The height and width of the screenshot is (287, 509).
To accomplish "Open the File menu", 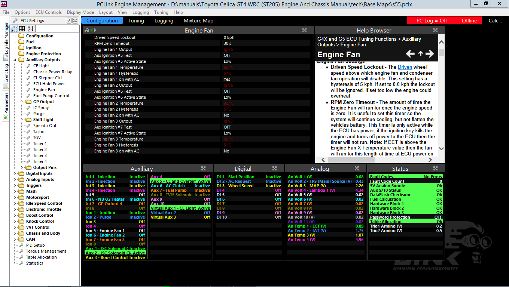I will 6,12.
